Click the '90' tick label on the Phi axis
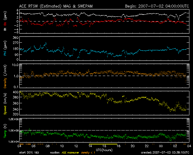Viewport: 193px width, 155px height. (x=17, y=54)
